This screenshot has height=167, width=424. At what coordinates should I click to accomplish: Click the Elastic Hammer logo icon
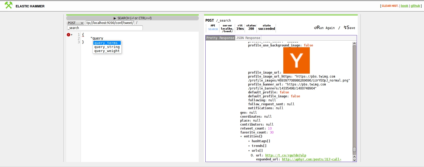(8, 5)
